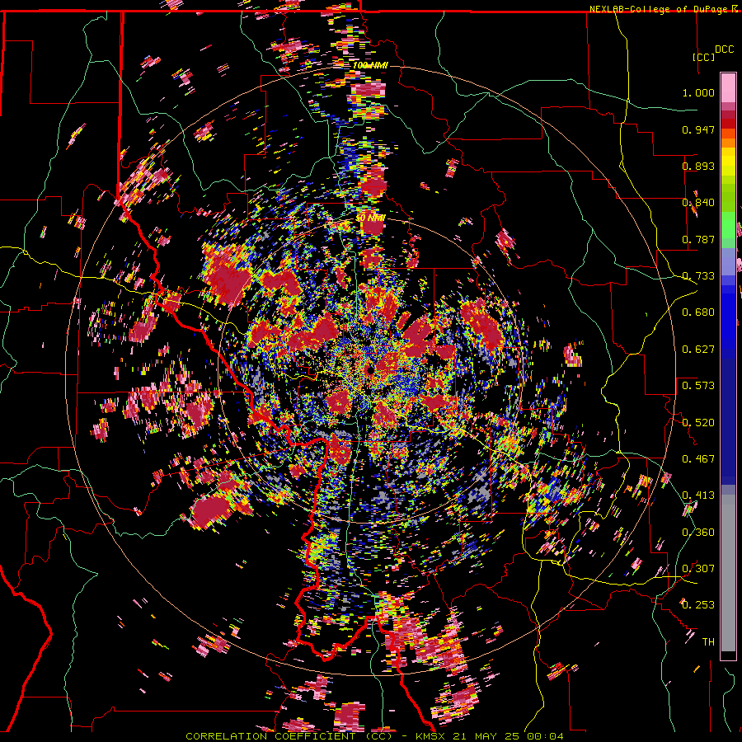The image size is (742, 742).
Task: Click the 0.840 scale value
Action: click(x=698, y=203)
